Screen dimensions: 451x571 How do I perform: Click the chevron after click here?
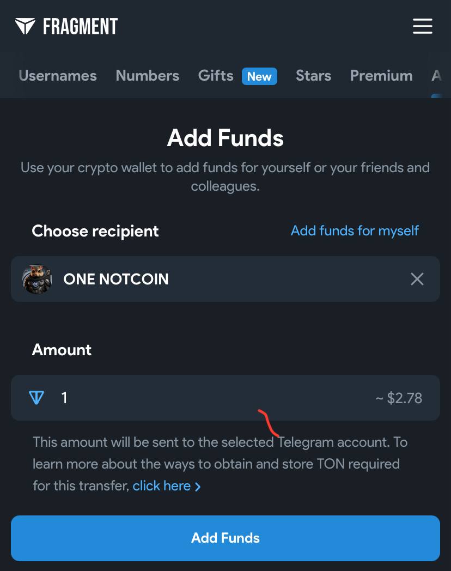198,487
